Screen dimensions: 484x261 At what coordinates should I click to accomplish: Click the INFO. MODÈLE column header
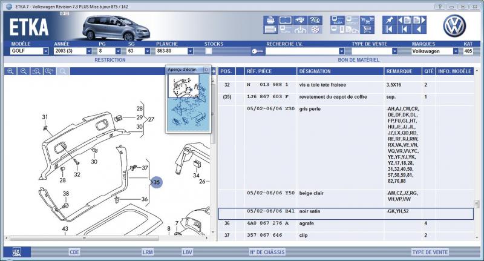(455, 71)
